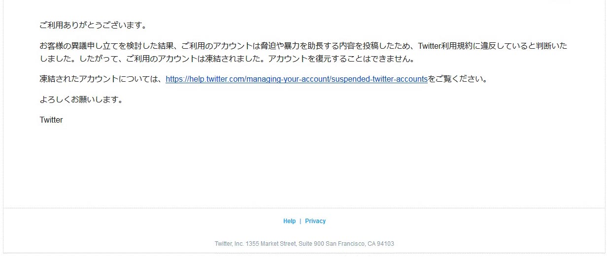This screenshot has height=263, width=607.
Task: Open the Help link in footer
Action: click(x=289, y=221)
